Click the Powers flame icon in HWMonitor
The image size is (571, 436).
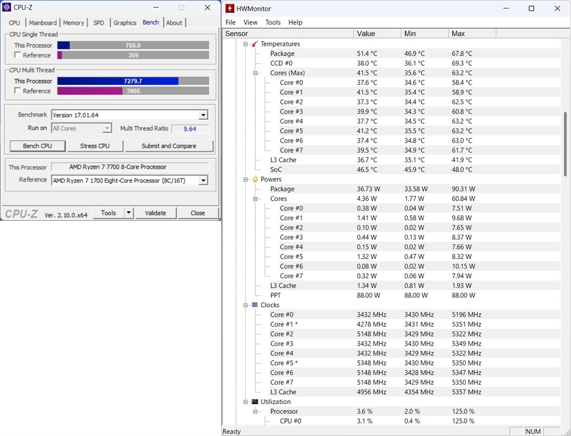[x=255, y=179]
